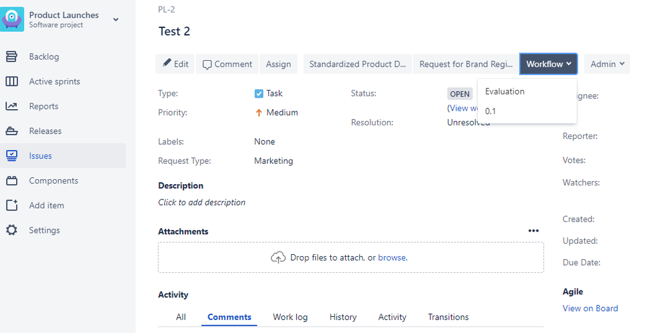Open Releases ship icon
Image resolution: width=645 pixels, height=333 pixels.
pos(12,131)
